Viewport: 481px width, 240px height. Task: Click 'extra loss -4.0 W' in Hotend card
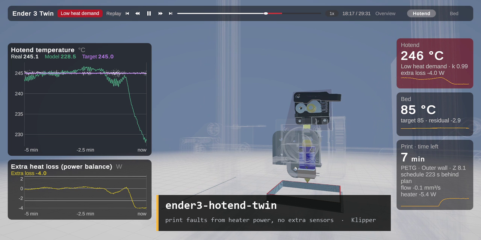tap(422, 73)
